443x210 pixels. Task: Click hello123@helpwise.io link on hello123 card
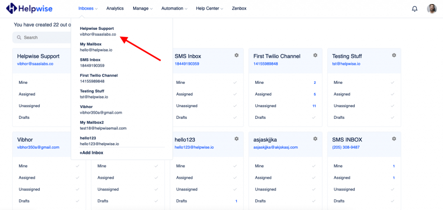pos(194,147)
